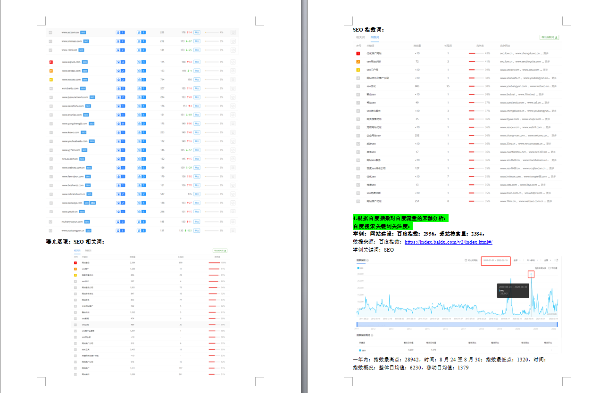
Task: Click yellow rank 3 badge beside seo门户网
Action: (358, 70)
